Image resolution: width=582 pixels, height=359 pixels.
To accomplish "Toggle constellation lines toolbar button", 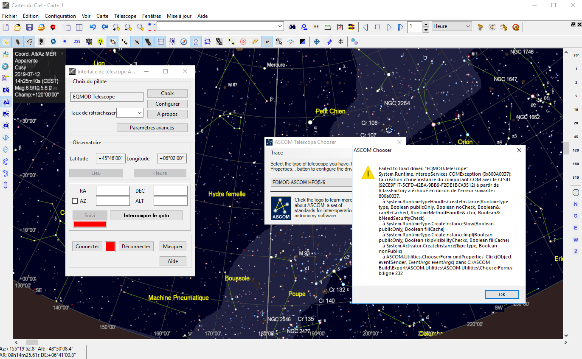I will 196,42.
